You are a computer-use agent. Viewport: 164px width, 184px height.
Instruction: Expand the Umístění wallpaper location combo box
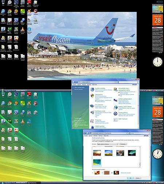click(x=108, y=144)
